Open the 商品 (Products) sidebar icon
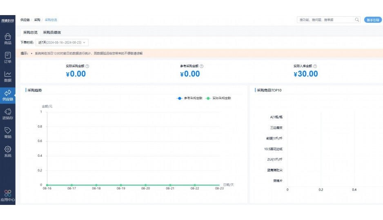 7,38
